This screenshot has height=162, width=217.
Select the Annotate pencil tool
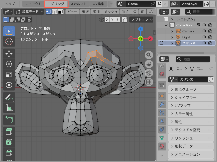[9, 97]
